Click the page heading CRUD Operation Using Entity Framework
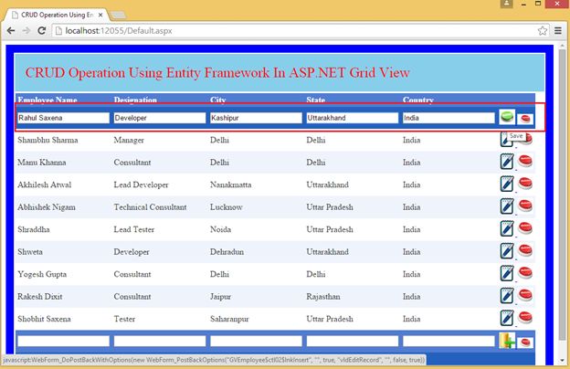 [217, 73]
